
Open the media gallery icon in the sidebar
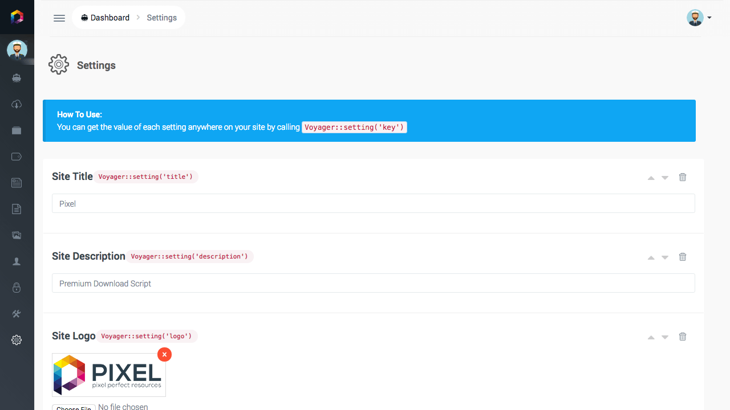pyautogui.click(x=17, y=235)
